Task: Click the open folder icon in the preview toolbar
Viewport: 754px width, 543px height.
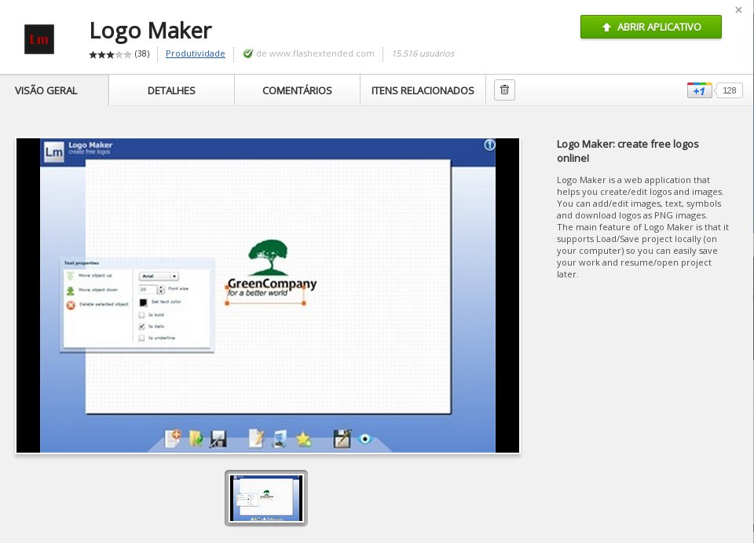Action: (196, 438)
